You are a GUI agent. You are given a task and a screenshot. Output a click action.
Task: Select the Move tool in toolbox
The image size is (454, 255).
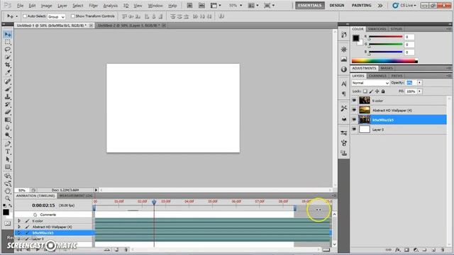[x=8, y=35]
